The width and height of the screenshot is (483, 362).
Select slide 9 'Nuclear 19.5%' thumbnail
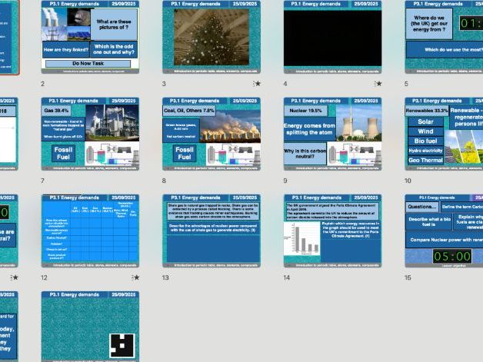pos(333,134)
